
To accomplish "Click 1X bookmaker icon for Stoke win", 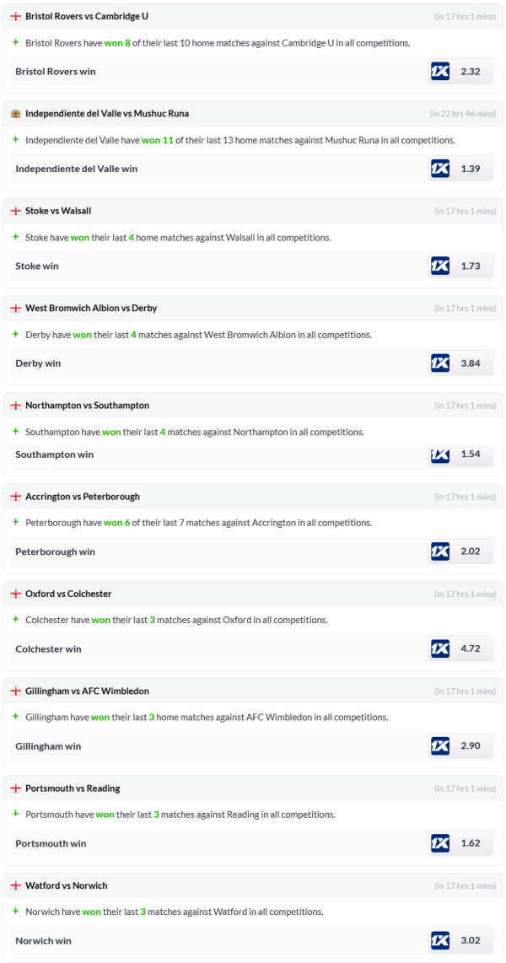I will tap(440, 266).
